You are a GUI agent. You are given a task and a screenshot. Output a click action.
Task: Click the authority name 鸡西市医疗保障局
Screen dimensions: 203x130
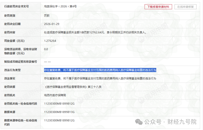(x=55, y=95)
